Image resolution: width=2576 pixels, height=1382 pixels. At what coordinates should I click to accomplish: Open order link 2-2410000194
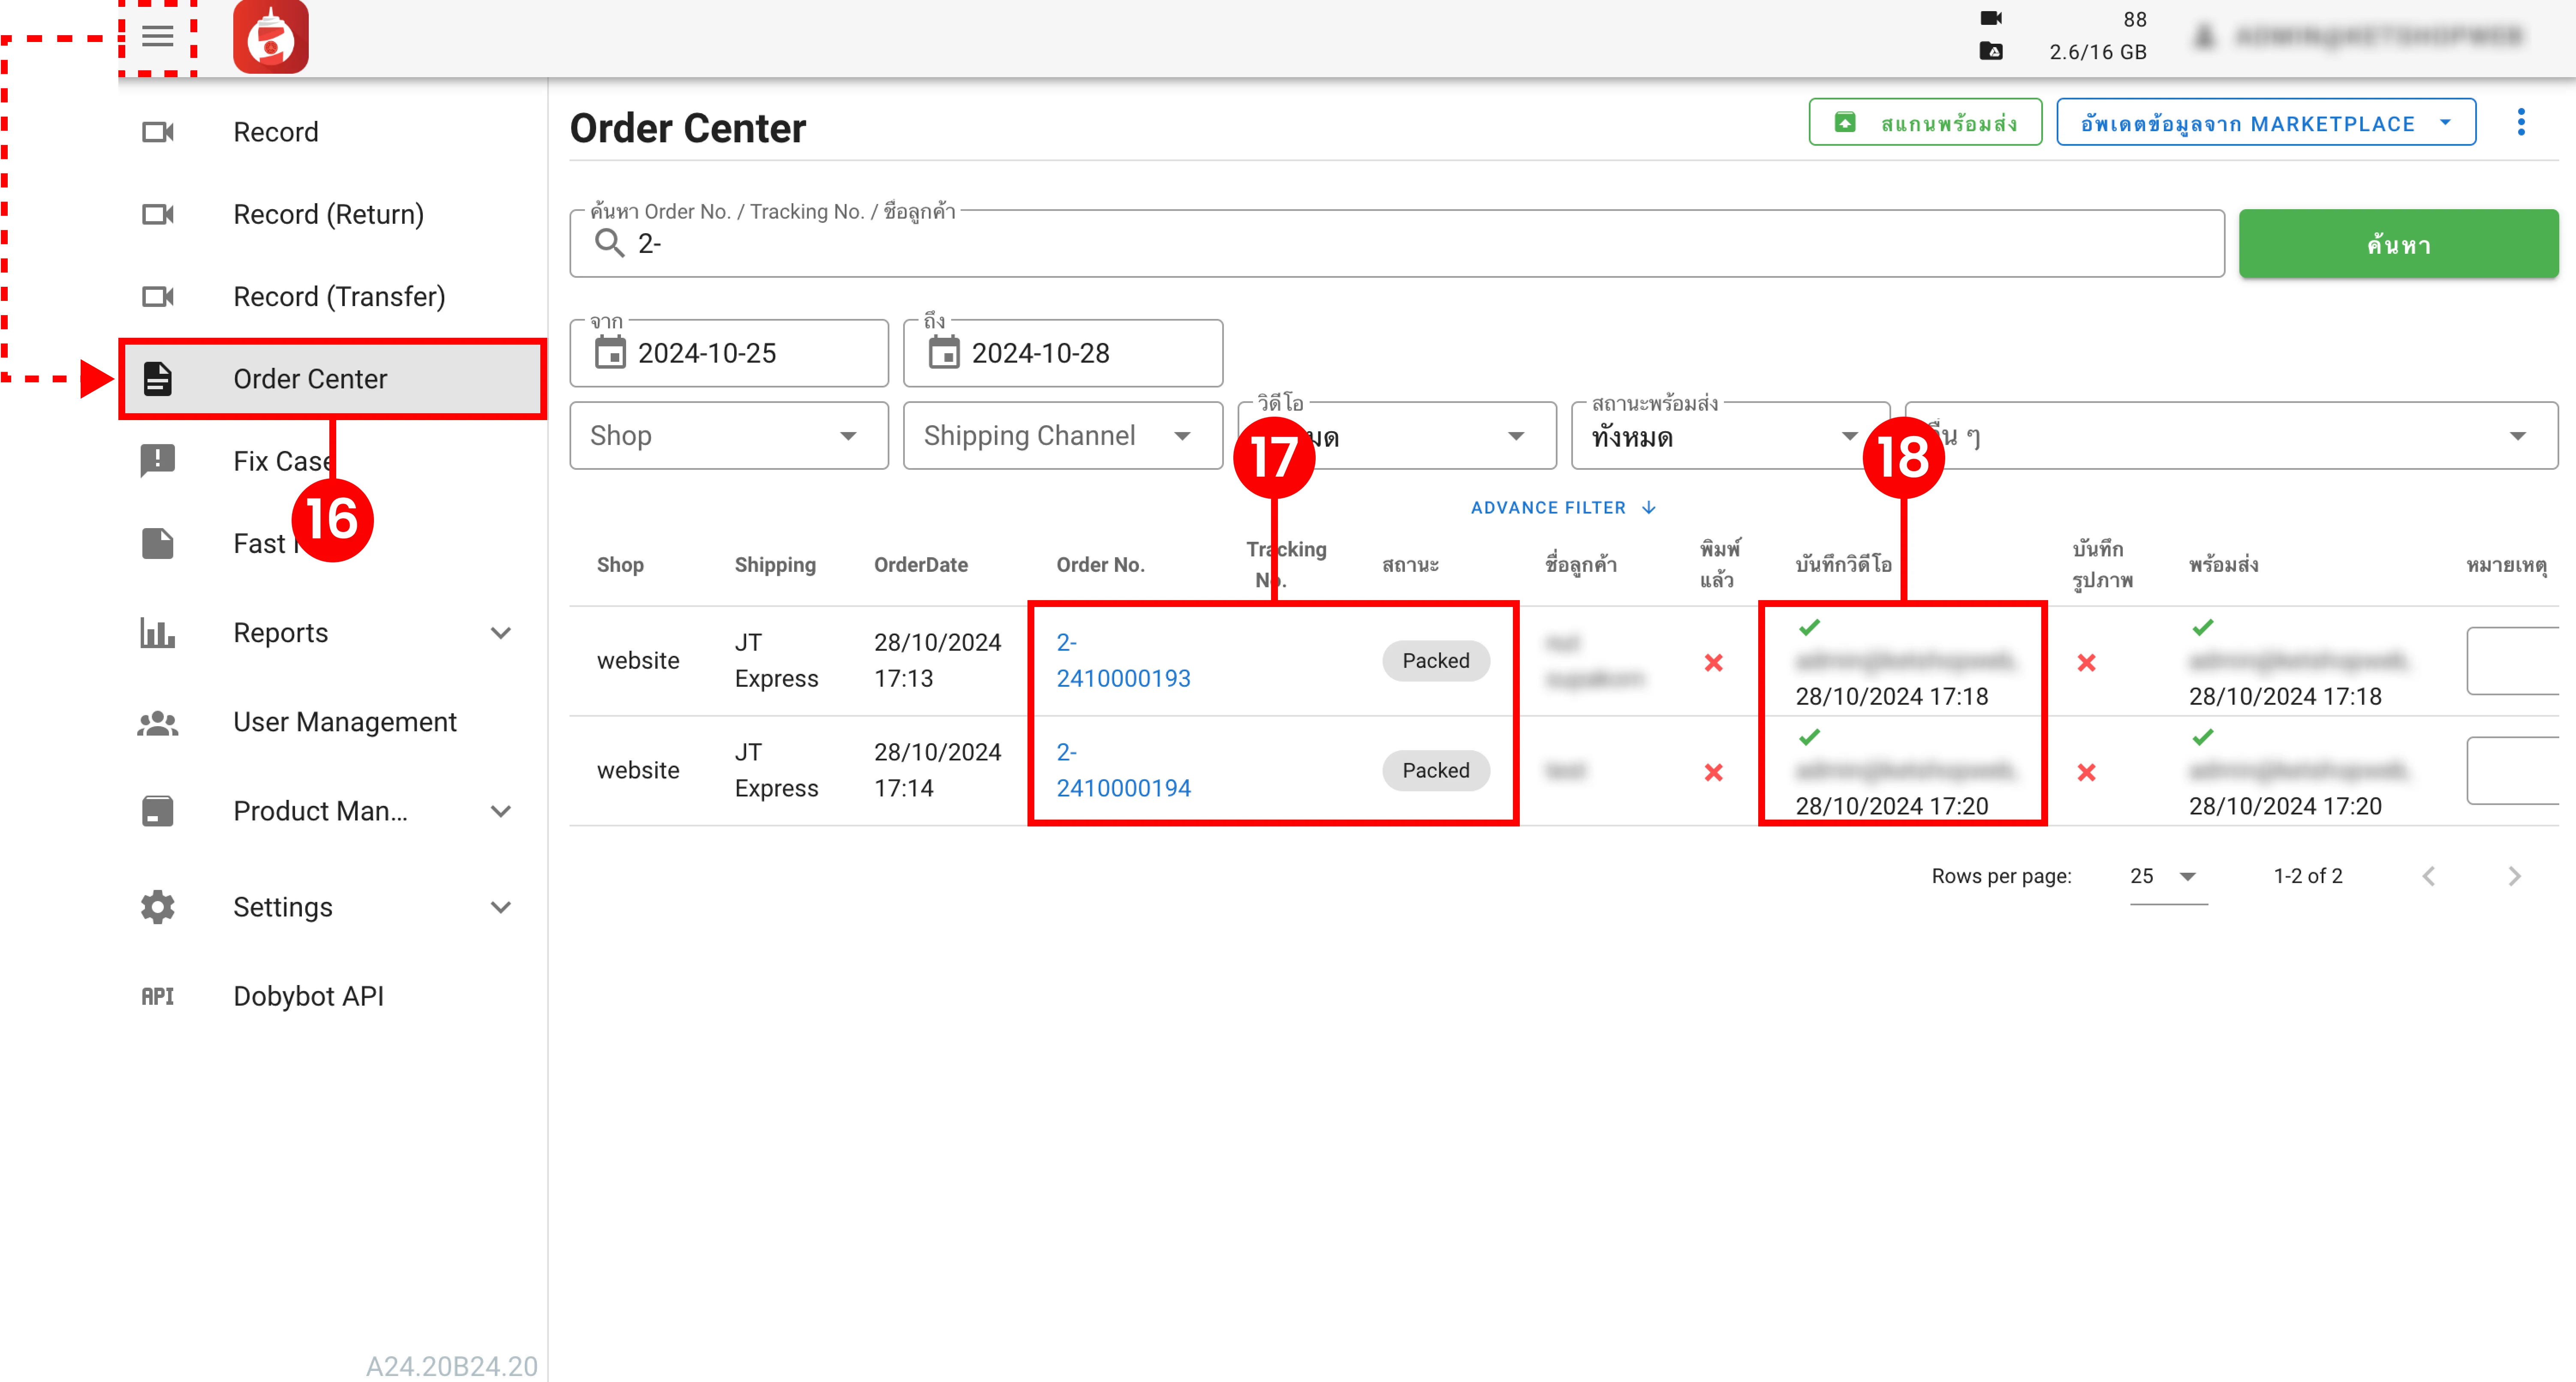click(1123, 770)
